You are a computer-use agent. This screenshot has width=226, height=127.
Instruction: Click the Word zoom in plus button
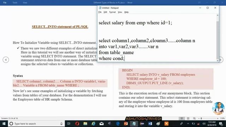(218, 119)
